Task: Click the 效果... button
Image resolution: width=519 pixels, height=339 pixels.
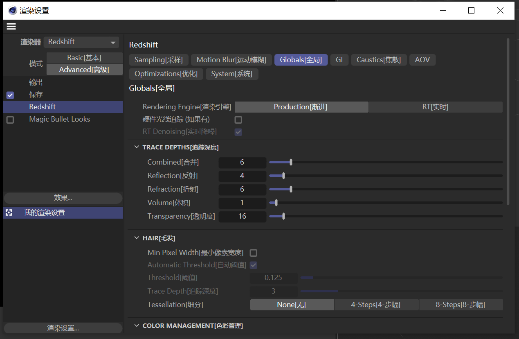Action: pyautogui.click(x=63, y=198)
